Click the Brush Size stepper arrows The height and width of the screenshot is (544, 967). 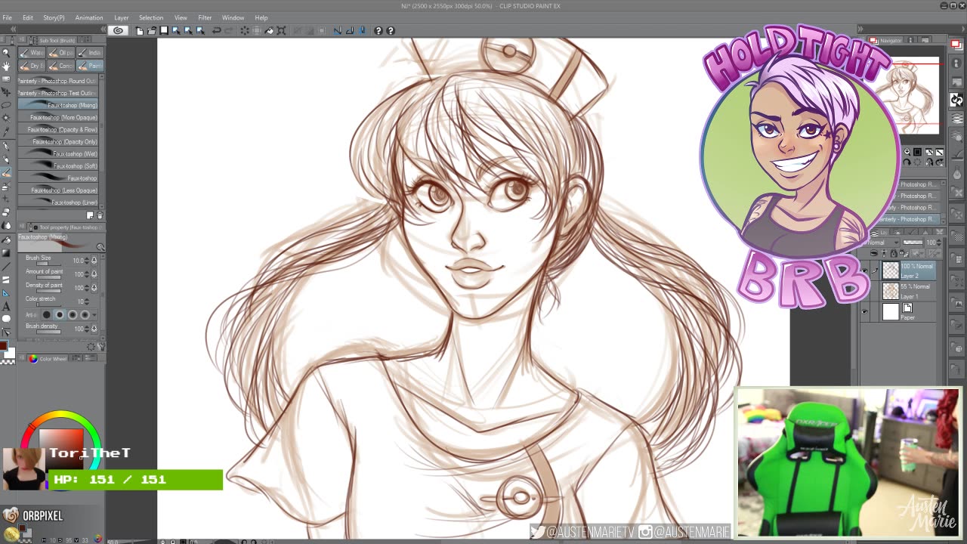point(87,261)
